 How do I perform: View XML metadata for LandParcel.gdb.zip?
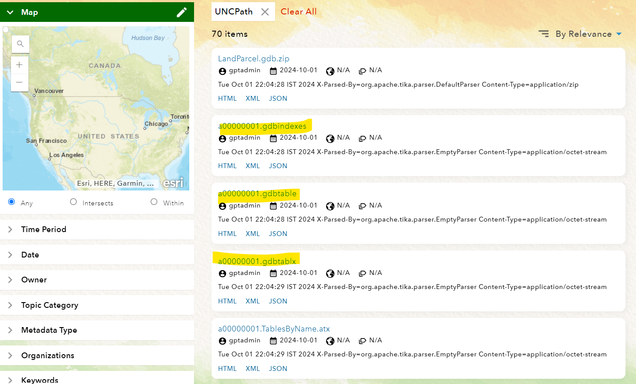pyautogui.click(x=253, y=99)
